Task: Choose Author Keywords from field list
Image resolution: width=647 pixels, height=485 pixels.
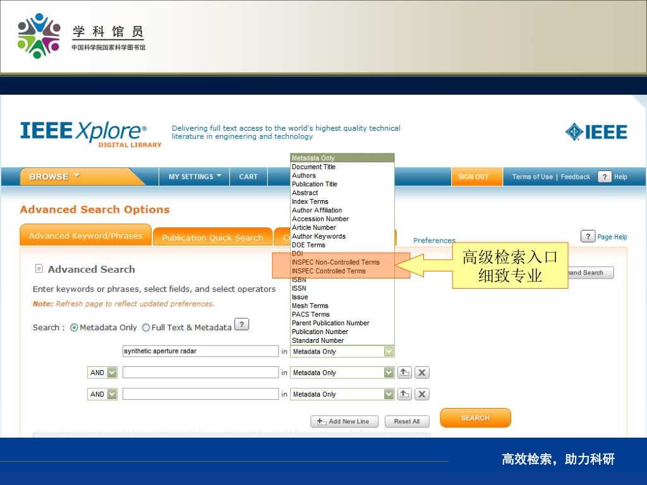Action: pyautogui.click(x=342, y=236)
